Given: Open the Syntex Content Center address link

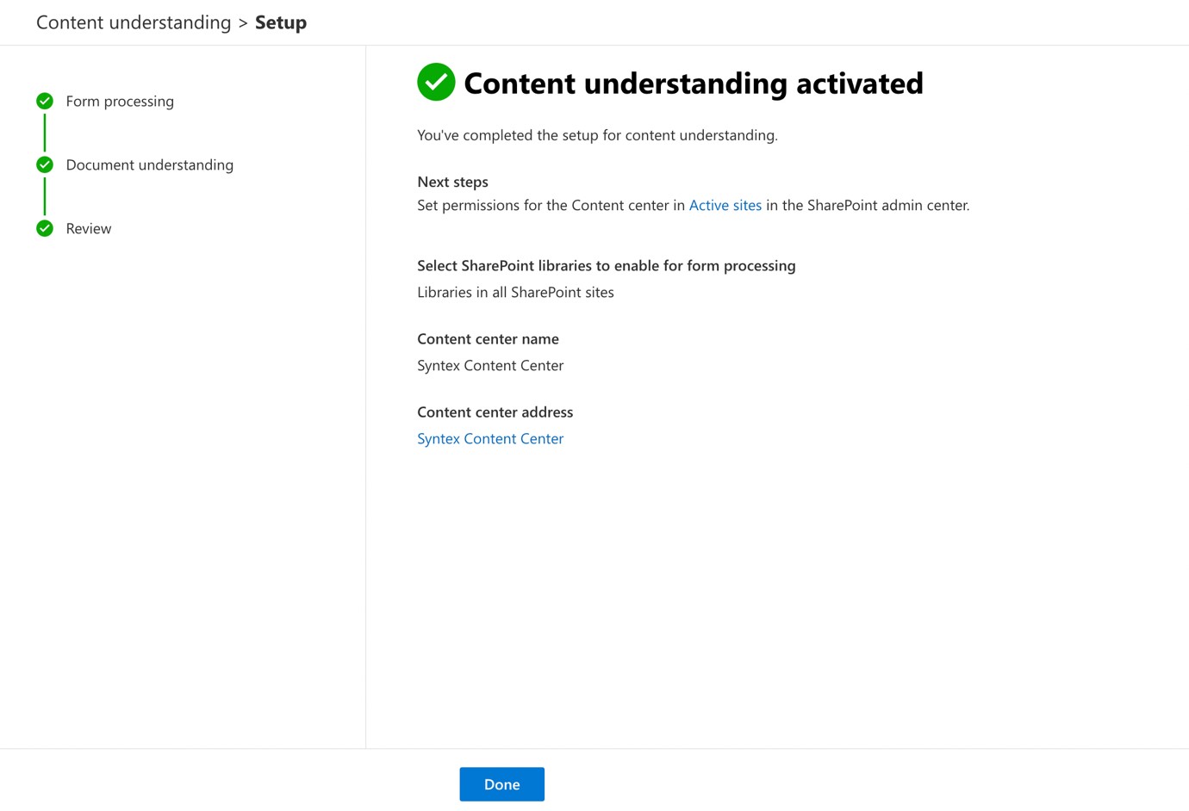Looking at the screenshot, I should pos(490,438).
